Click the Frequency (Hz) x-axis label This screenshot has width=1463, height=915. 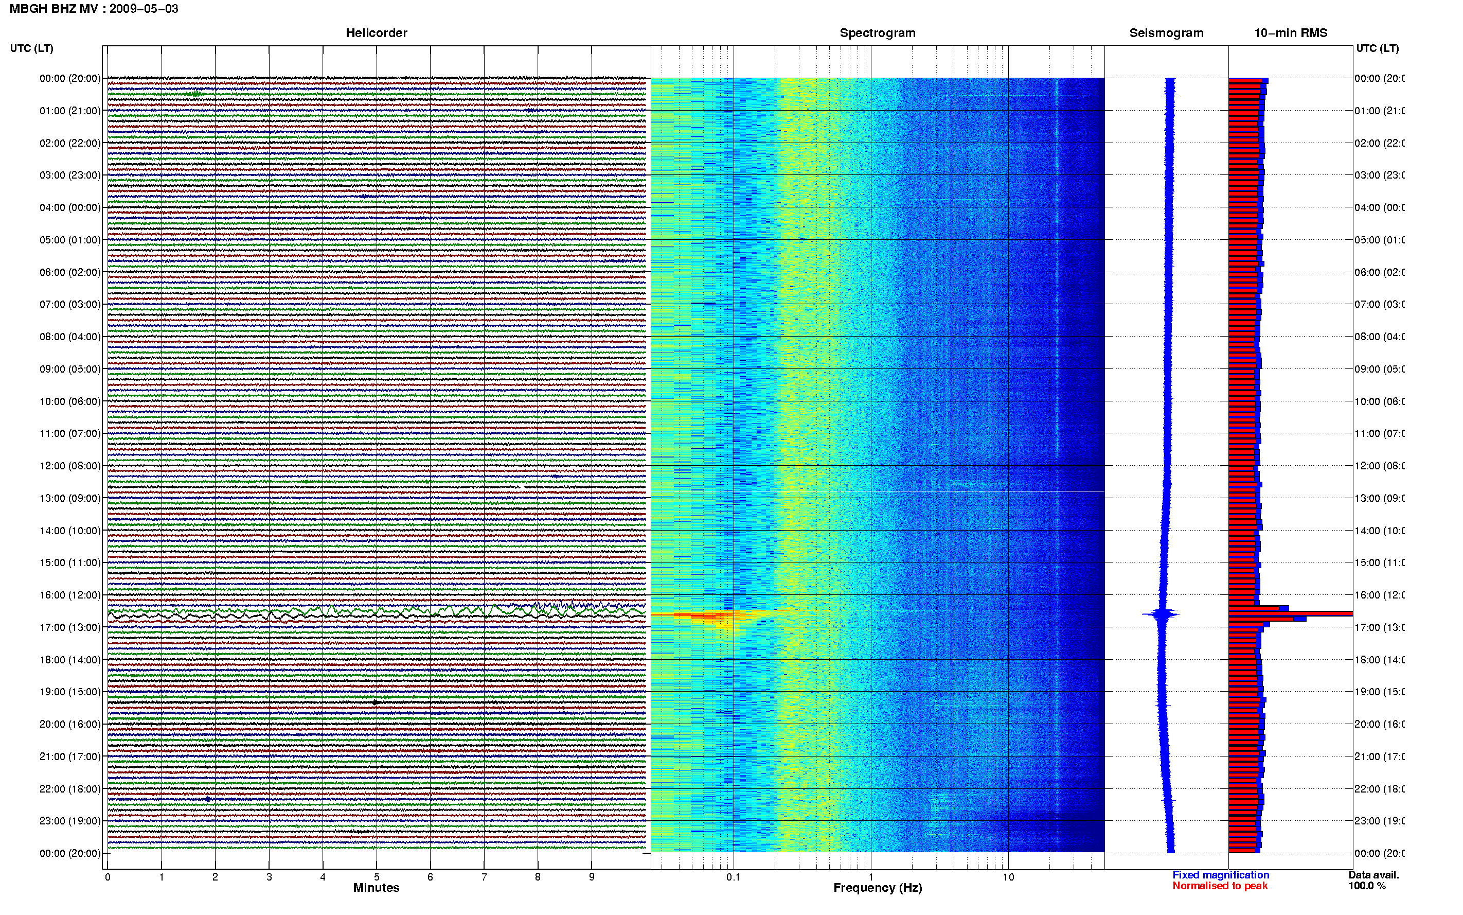pos(878,888)
